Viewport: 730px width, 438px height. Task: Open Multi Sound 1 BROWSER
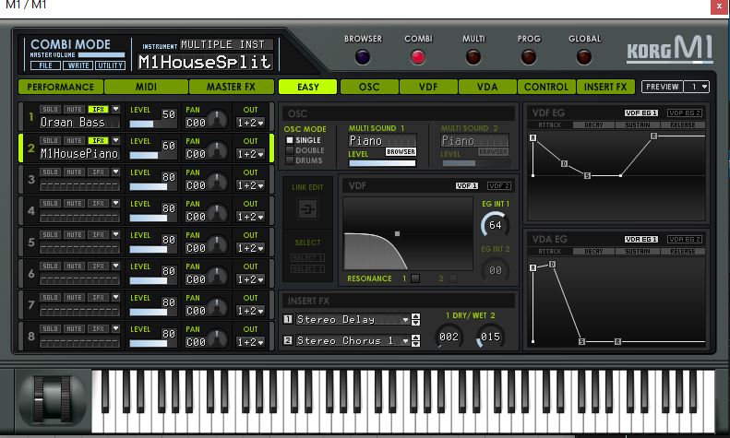tap(401, 151)
